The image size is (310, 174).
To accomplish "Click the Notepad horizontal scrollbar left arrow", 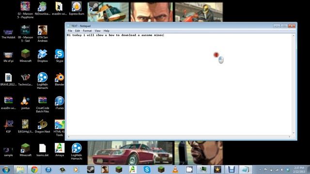I will coord(68,136).
